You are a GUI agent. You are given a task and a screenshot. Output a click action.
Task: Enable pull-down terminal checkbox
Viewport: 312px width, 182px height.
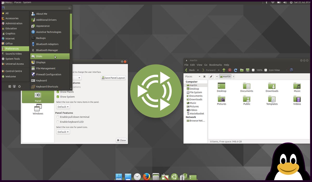pyautogui.click(x=58, y=117)
